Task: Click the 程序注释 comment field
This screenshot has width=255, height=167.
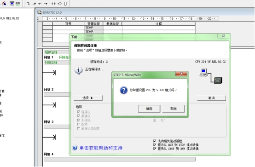Action: pos(57,52)
